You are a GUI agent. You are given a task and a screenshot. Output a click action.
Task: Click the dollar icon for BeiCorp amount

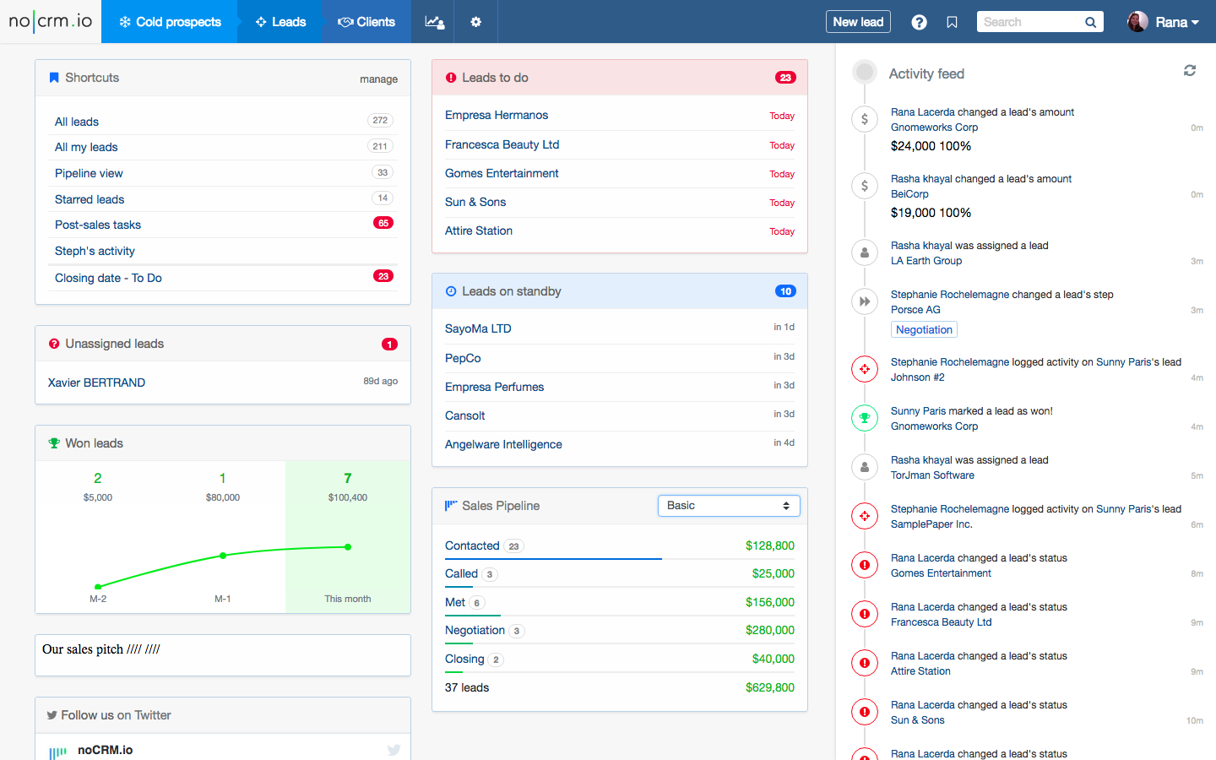click(865, 186)
